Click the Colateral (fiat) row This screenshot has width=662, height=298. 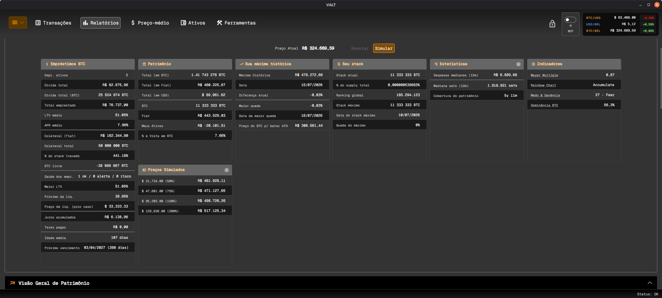tap(88, 136)
